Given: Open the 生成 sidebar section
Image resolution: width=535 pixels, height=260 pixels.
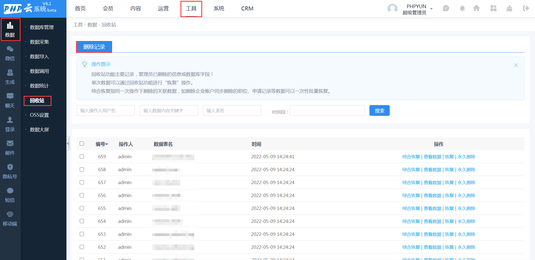Looking at the screenshot, I should tap(10, 77).
